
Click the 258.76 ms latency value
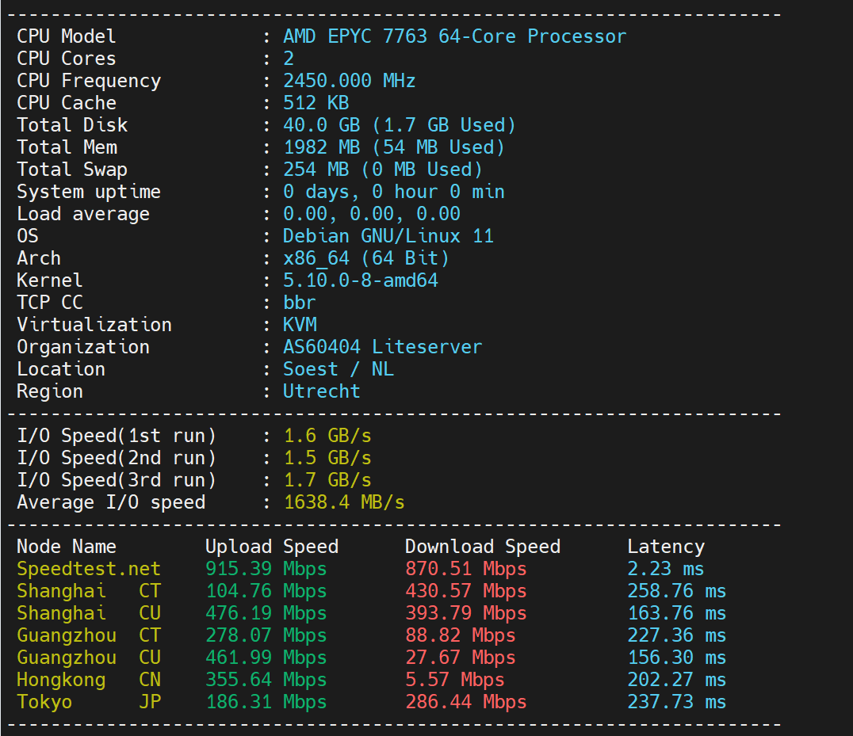(677, 591)
